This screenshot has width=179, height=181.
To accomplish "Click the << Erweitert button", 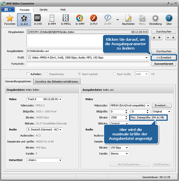I will [164, 58].
